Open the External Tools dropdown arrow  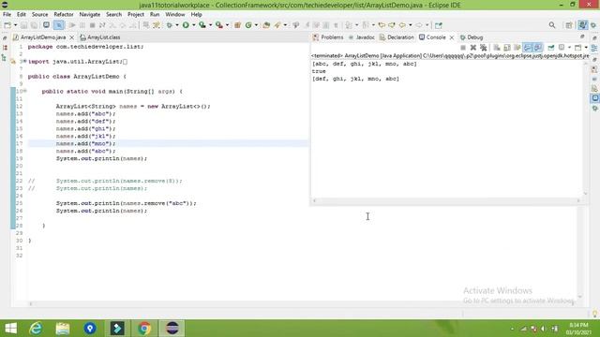[227, 25]
